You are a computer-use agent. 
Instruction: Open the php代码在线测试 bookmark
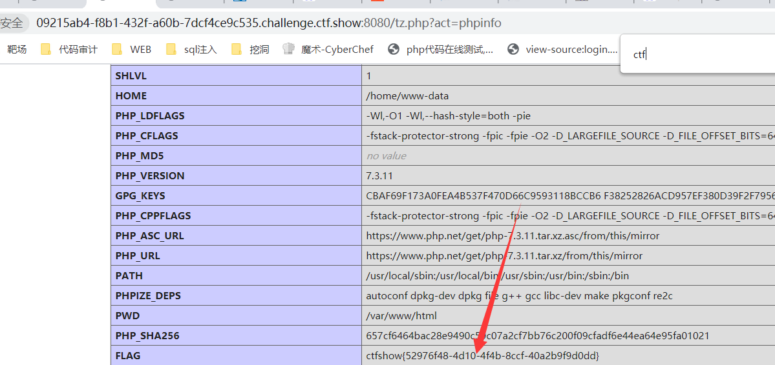pos(441,49)
